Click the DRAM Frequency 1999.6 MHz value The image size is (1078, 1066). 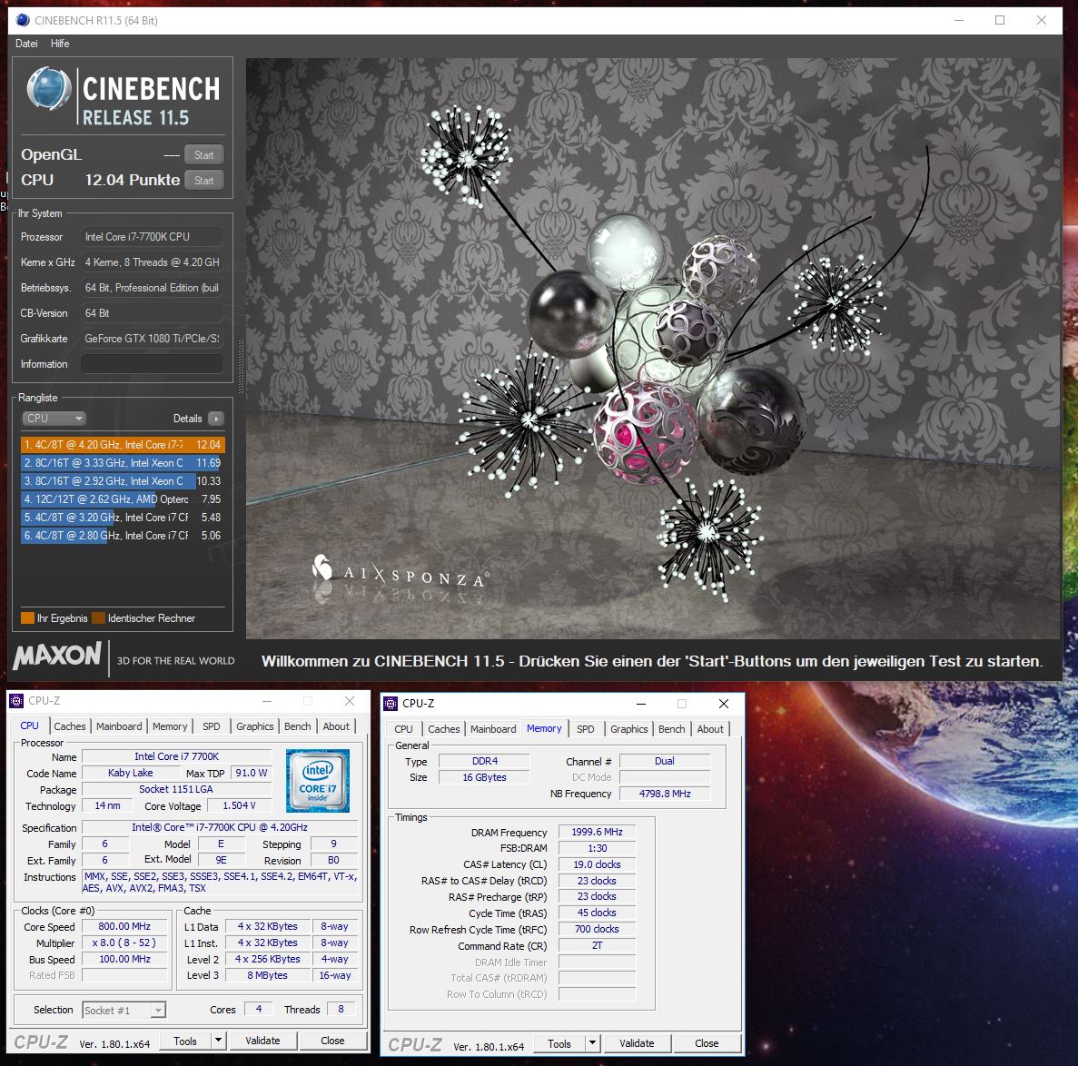(597, 832)
